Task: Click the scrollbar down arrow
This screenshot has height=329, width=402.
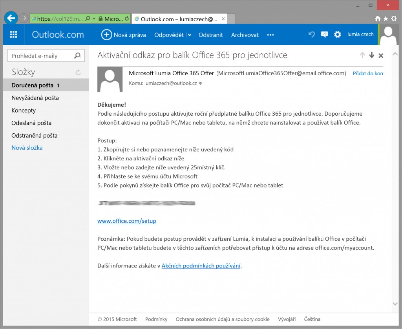Action: 395,304
